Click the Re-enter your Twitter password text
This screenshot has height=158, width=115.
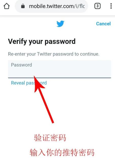click(x=54, y=54)
